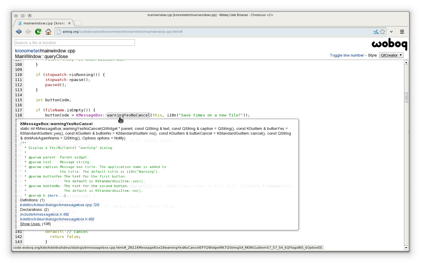Click the window roll-down titlebar button
The height and width of the screenshot is (263, 421).
[x=16, y=15]
